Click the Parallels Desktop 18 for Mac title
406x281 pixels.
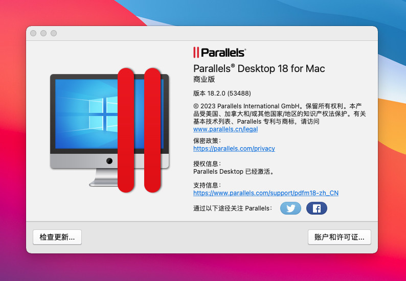point(259,68)
